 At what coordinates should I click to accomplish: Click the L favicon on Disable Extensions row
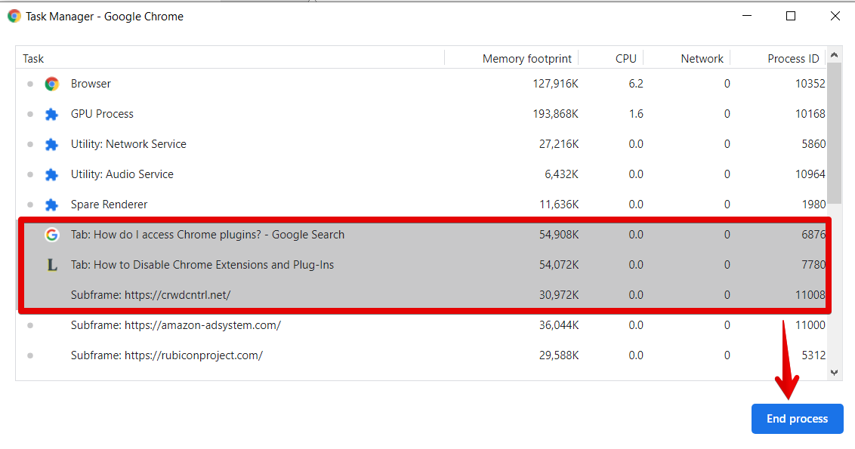pyautogui.click(x=51, y=265)
